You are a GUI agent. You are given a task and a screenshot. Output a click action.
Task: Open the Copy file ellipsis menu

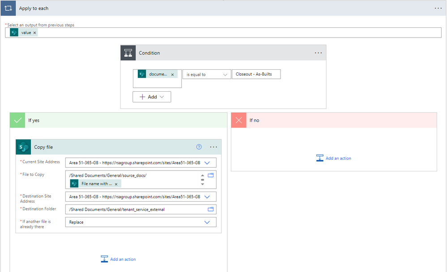coord(213,147)
